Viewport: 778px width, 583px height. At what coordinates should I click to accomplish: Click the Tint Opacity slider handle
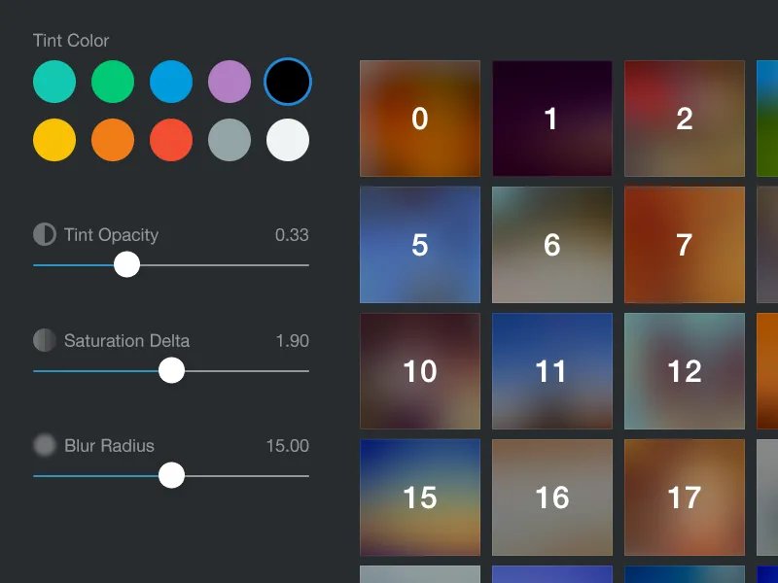[127, 264]
